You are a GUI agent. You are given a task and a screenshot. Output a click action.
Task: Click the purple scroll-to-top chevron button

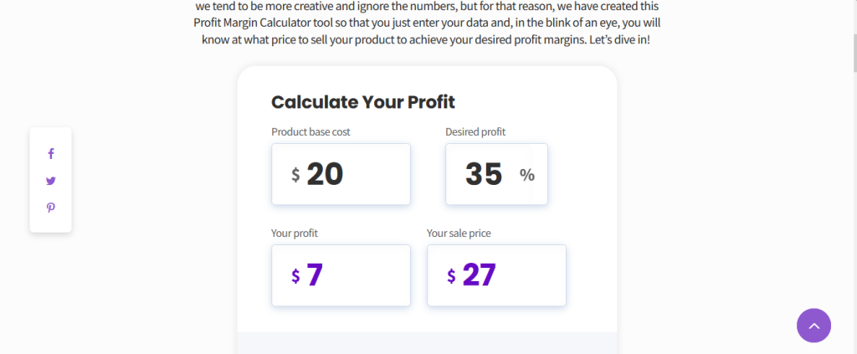(x=813, y=326)
